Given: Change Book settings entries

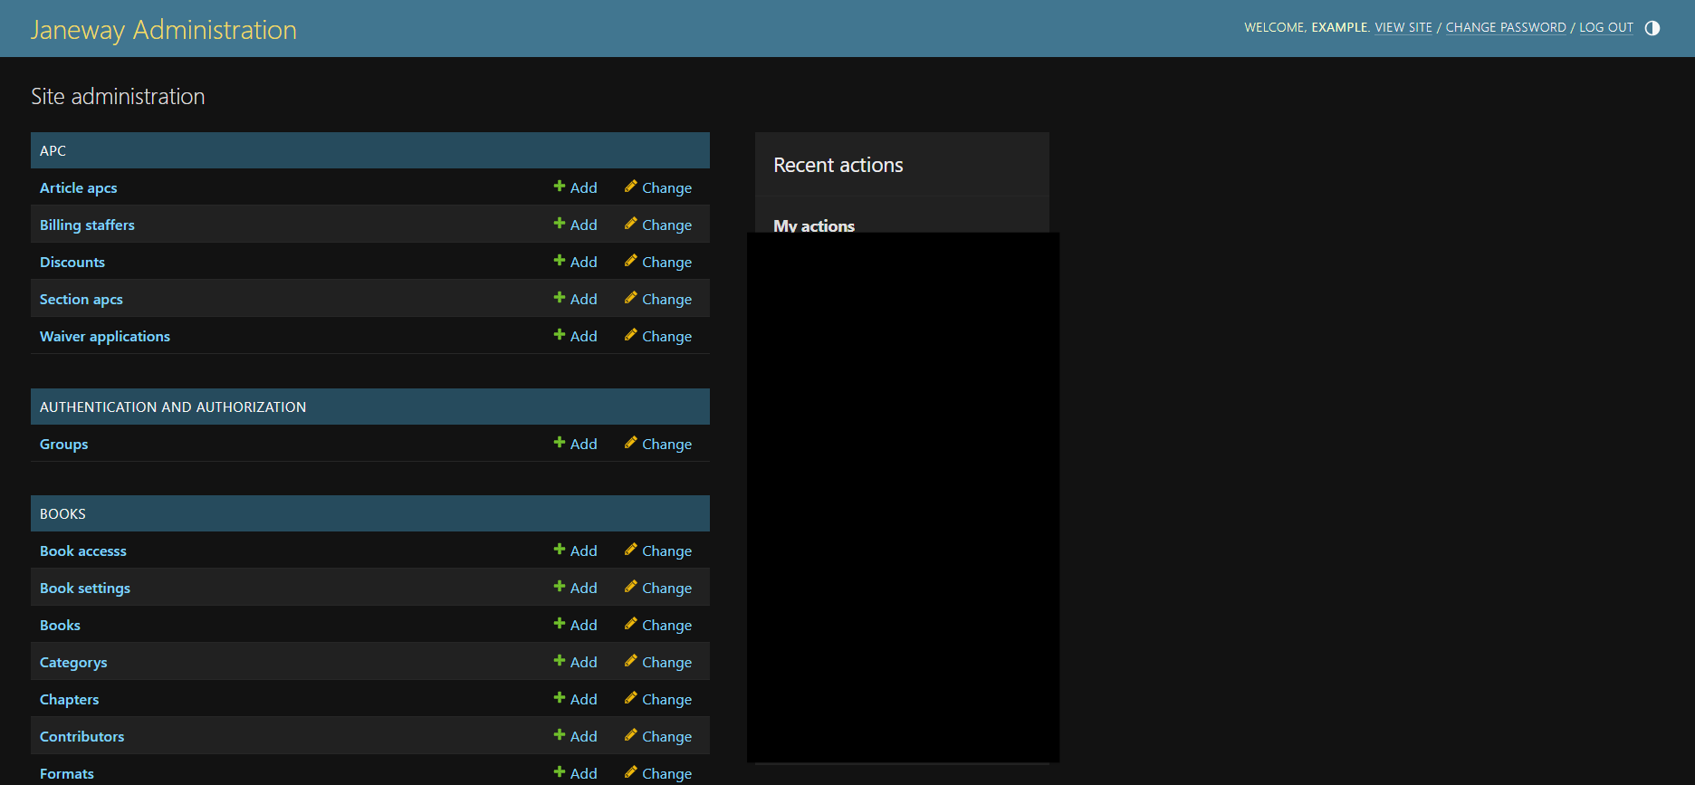Looking at the screenshot, I should coord(658,588).
